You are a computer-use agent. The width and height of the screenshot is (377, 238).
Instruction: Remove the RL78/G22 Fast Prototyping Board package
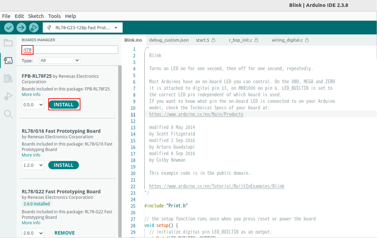click(64, 233)
